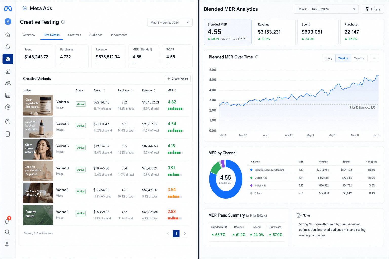Click the Creative Testing info icon
This screenshot has width=389, height=259.
[63, 22]
